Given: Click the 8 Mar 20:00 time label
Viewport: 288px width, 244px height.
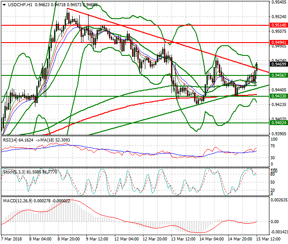Looking at the screenshot, I should click(69, 239).
